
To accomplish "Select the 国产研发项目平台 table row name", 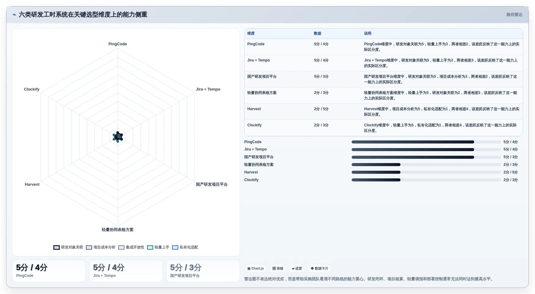I will pyautogui.click(x=262, y=76).
